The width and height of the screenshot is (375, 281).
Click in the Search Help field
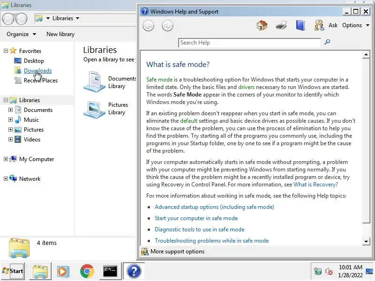(249, 43)
